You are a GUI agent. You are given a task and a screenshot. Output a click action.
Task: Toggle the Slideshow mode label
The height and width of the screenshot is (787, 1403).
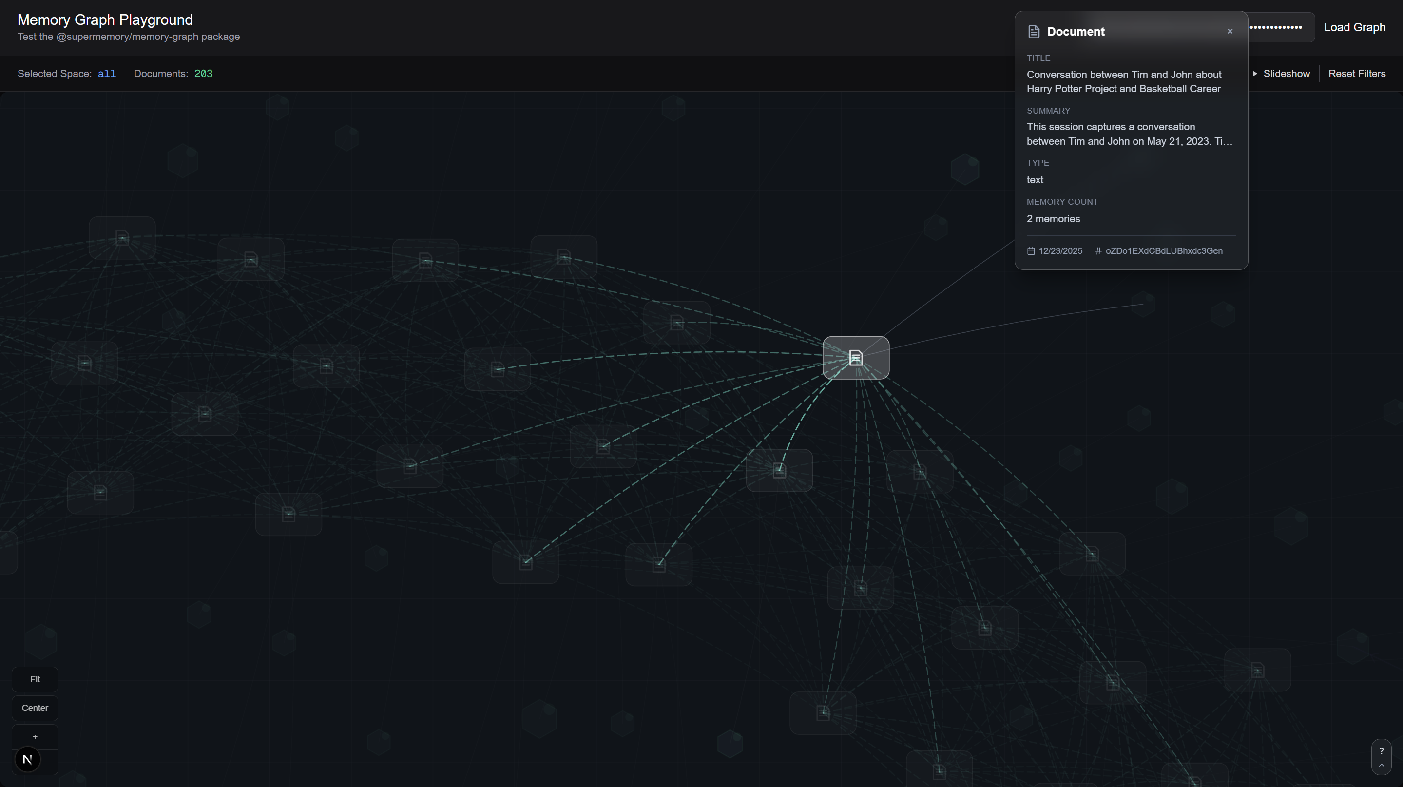[1286, 74]
